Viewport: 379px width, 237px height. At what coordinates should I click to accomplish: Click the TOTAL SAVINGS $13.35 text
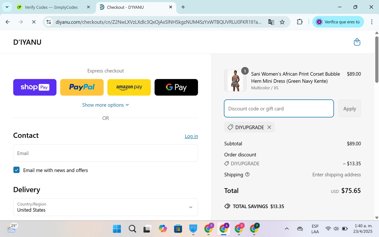pyautogui.click(x=258, y=206)
